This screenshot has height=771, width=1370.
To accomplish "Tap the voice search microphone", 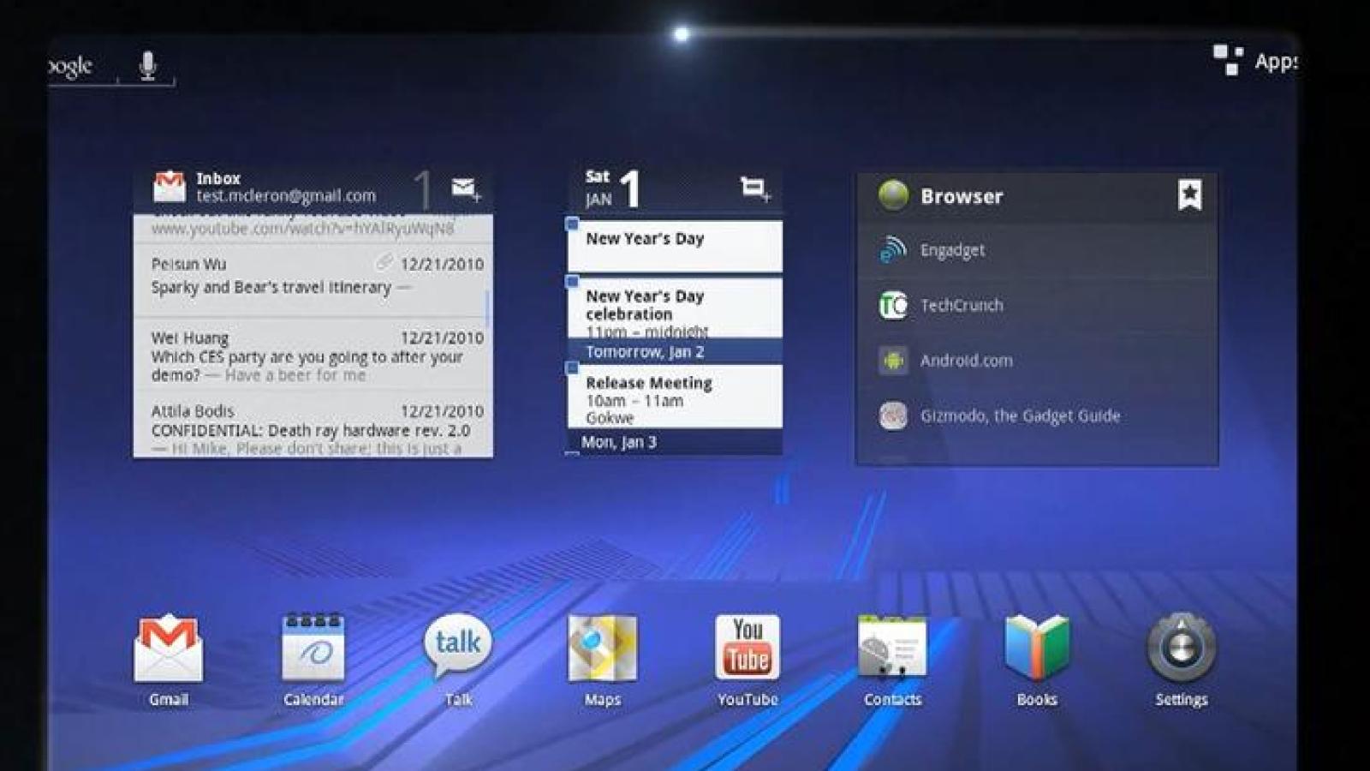I will pos(148,66).
